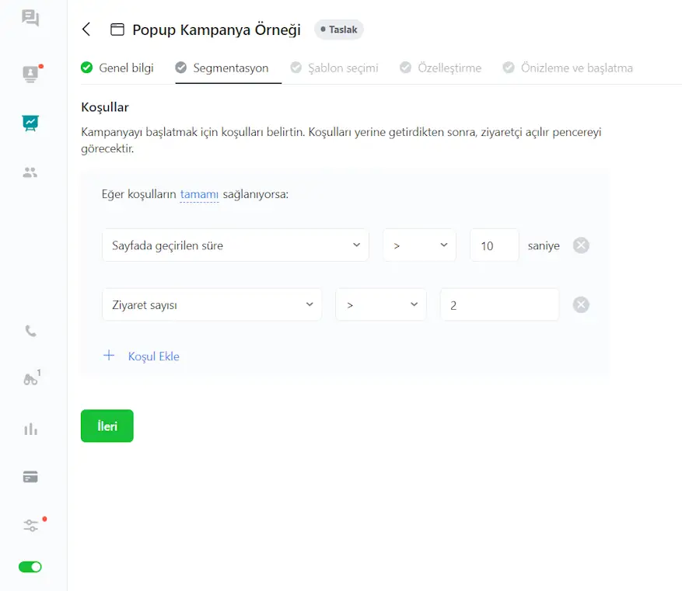The height and width of the screenshot is (591, 682).
Task: Toggle the green online status switch
Action: click(x=30, y=567)
